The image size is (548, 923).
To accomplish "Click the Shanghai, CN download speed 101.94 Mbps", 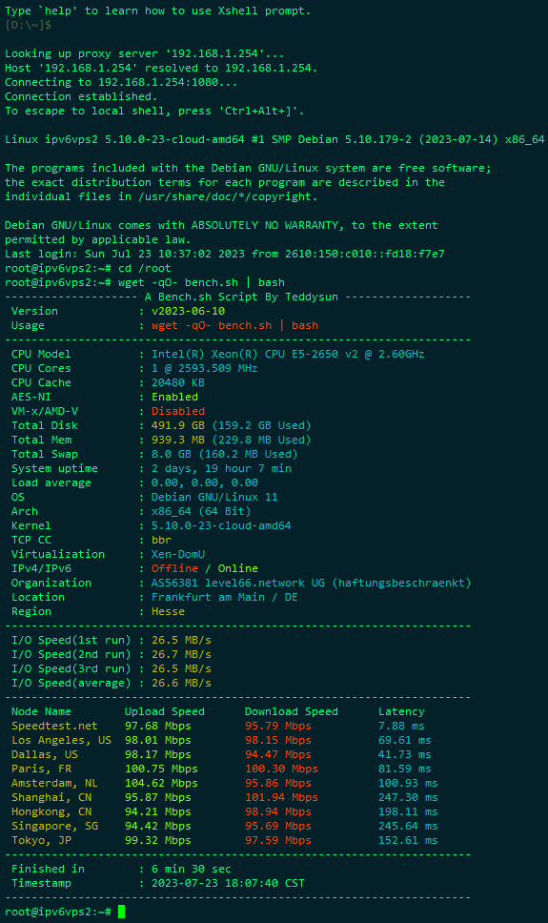I will 281,797.
